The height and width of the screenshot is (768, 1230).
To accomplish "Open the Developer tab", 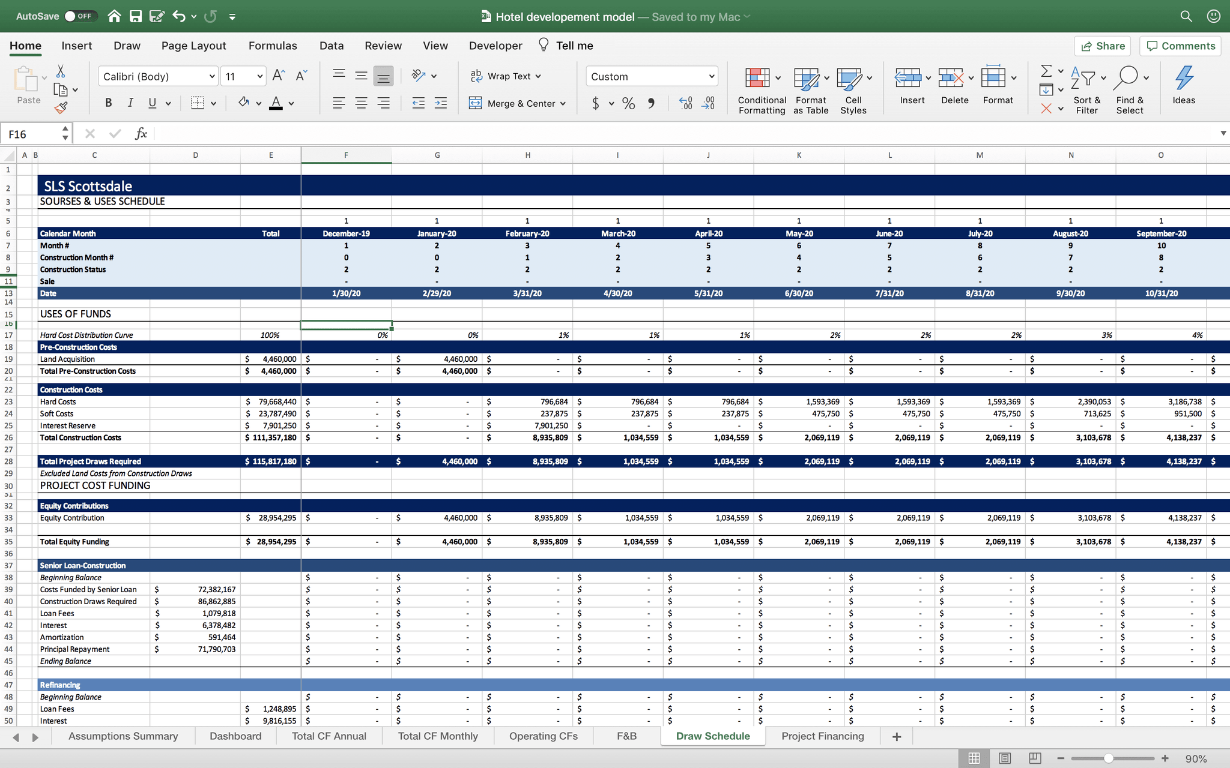I will click(495, 46).
